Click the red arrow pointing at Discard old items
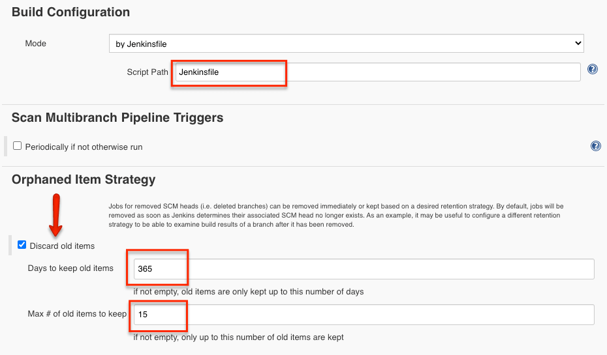The width and height of the screenshot is (607, 355). click(x=56, y=214)
